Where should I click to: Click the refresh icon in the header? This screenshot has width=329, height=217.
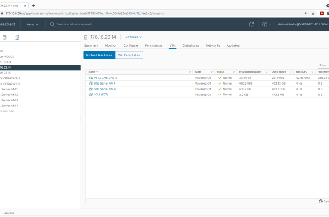(x=251, y=24)
